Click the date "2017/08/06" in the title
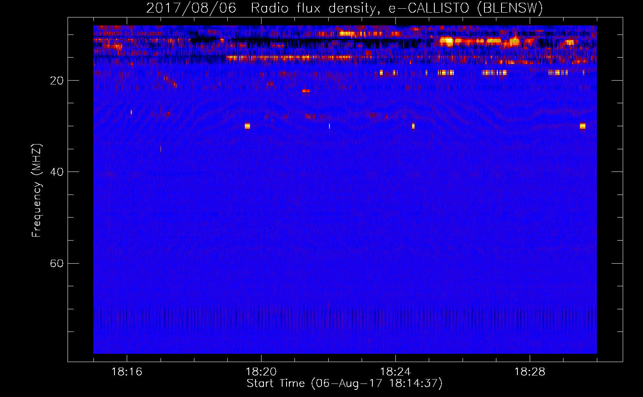The image size is (643, 397). 191,8
